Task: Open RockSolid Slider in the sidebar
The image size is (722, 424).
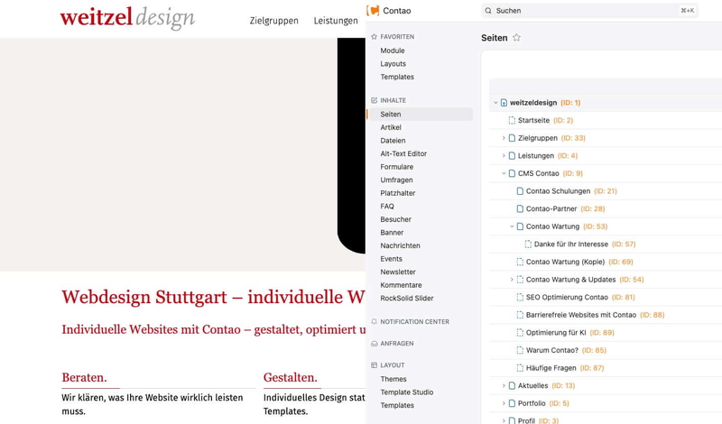Action: pyautogui.click(x=407, y=299)
